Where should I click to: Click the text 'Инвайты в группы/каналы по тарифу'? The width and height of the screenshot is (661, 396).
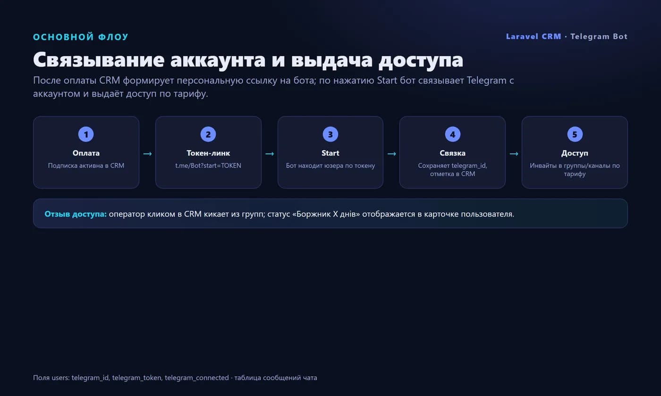pos(575,170)
